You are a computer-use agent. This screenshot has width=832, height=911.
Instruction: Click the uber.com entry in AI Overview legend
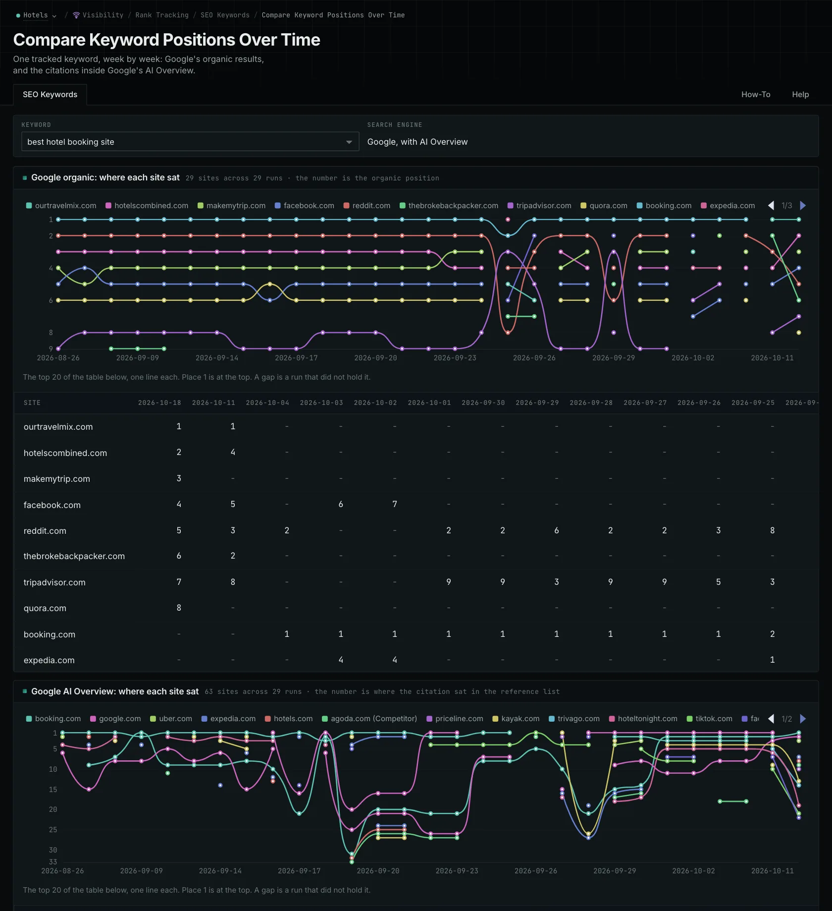[171, 719]
